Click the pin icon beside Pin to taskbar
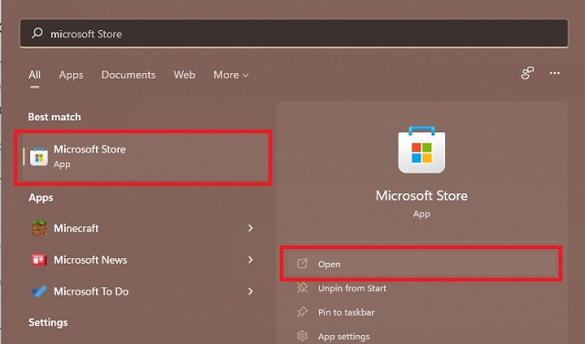 302,312
